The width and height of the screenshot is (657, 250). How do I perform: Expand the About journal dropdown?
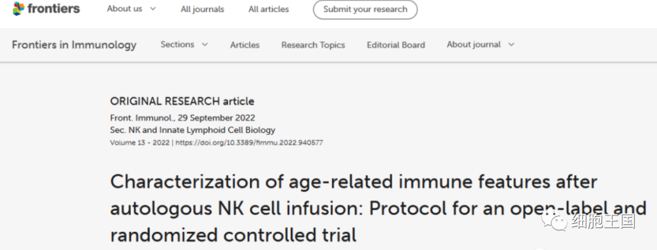[x=480, y=44]
